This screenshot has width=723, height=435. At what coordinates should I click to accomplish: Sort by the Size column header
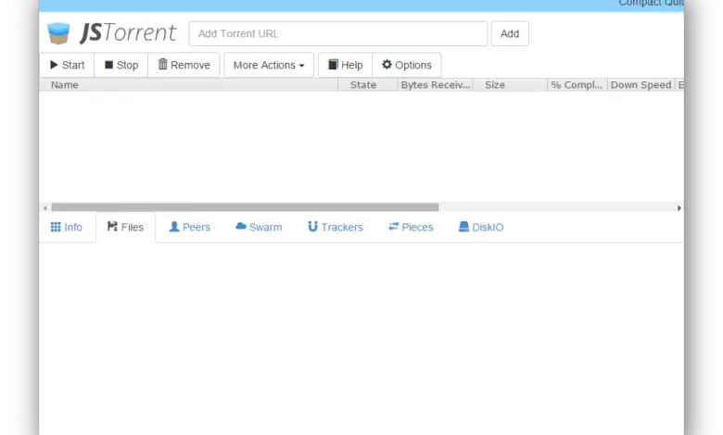tap(511, 85)
